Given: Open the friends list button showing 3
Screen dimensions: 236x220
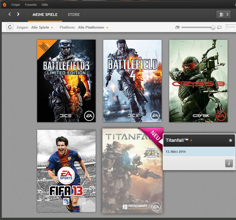Looking at the screenshot, I should [x=223, y=14].
